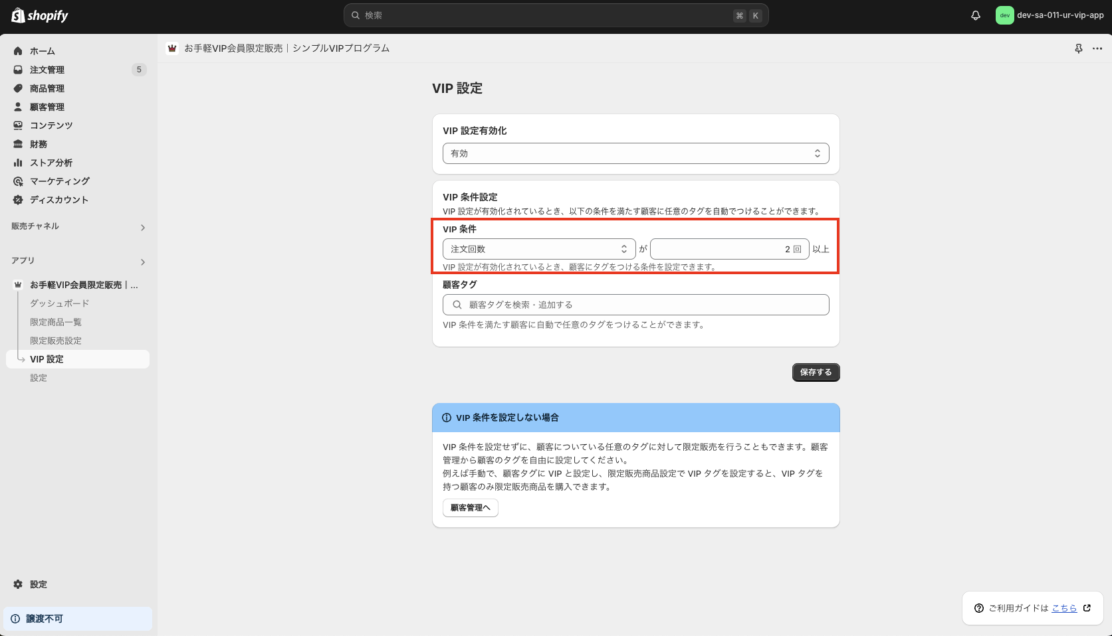Click the VIP 条件設定 section heading

click(470, 197)
